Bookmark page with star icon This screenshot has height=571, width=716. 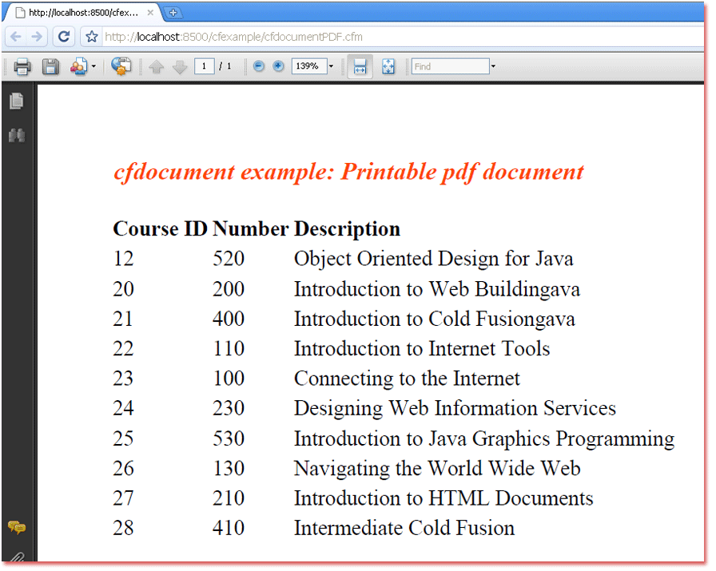click(x=91, y=37)
